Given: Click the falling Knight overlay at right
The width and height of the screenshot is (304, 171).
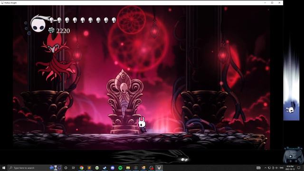Looking at the screenshot, I should (290, 110).
